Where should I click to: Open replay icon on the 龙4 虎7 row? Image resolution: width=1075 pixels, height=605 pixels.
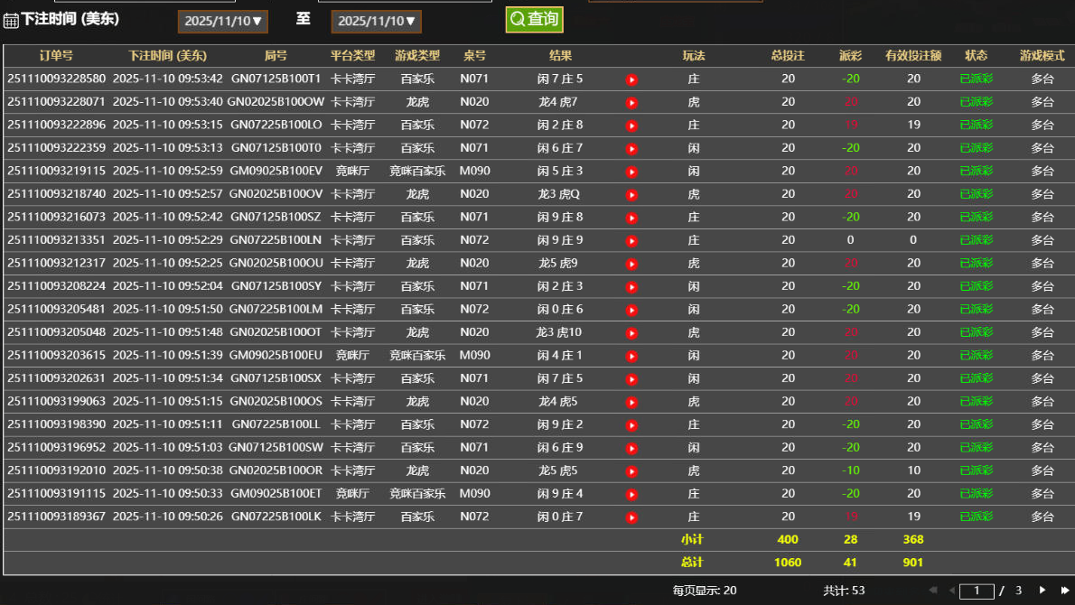tap(630, 101)
